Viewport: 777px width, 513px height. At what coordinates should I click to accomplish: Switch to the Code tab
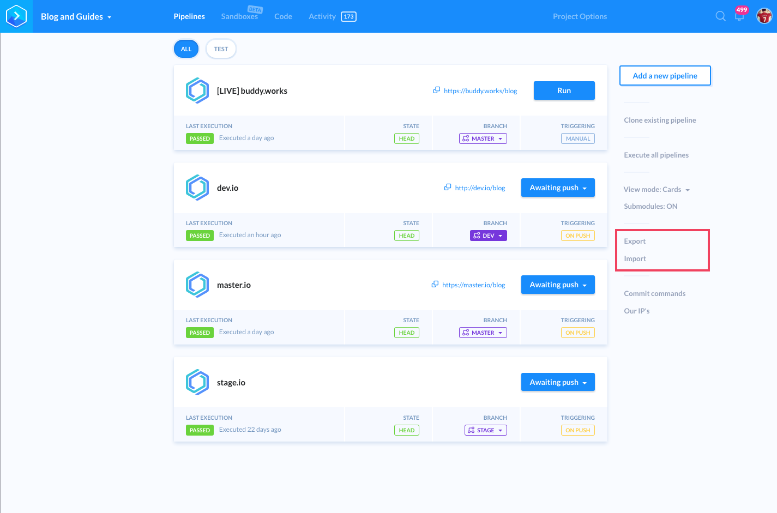point(283,16)
